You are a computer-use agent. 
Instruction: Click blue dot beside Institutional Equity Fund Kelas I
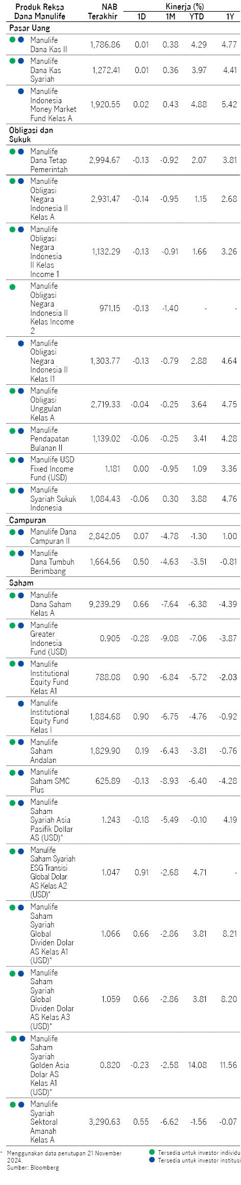[21, 704]
